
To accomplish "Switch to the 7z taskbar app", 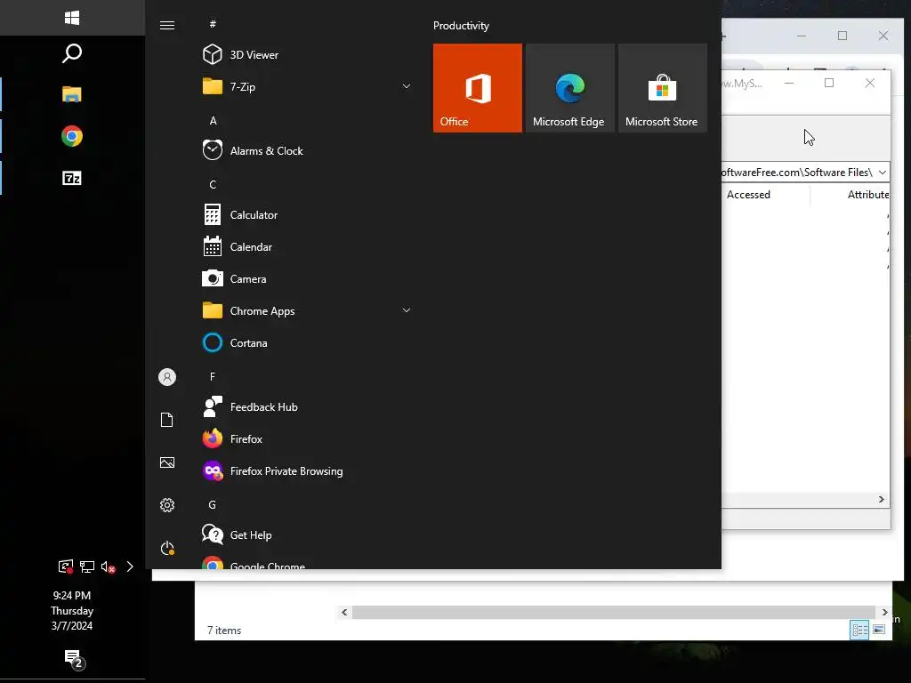I will coord(72,178).
